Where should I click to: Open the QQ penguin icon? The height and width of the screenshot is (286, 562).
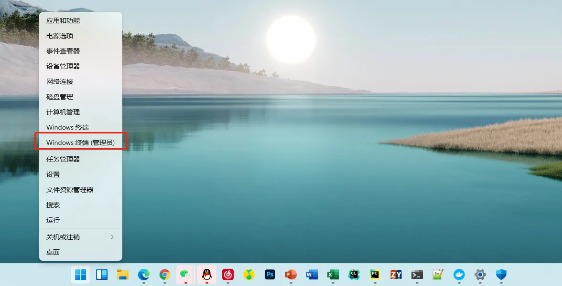(x=206, y=275)
